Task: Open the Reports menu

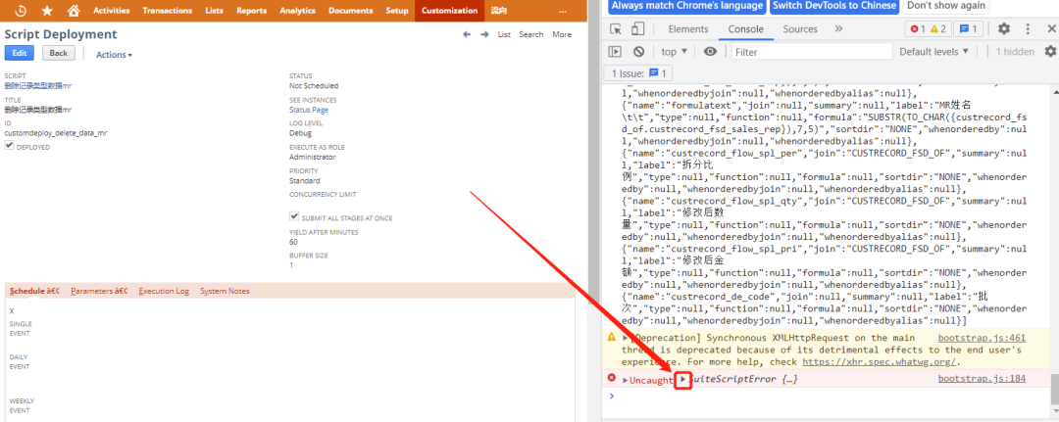Action: (x=251, y=11)
